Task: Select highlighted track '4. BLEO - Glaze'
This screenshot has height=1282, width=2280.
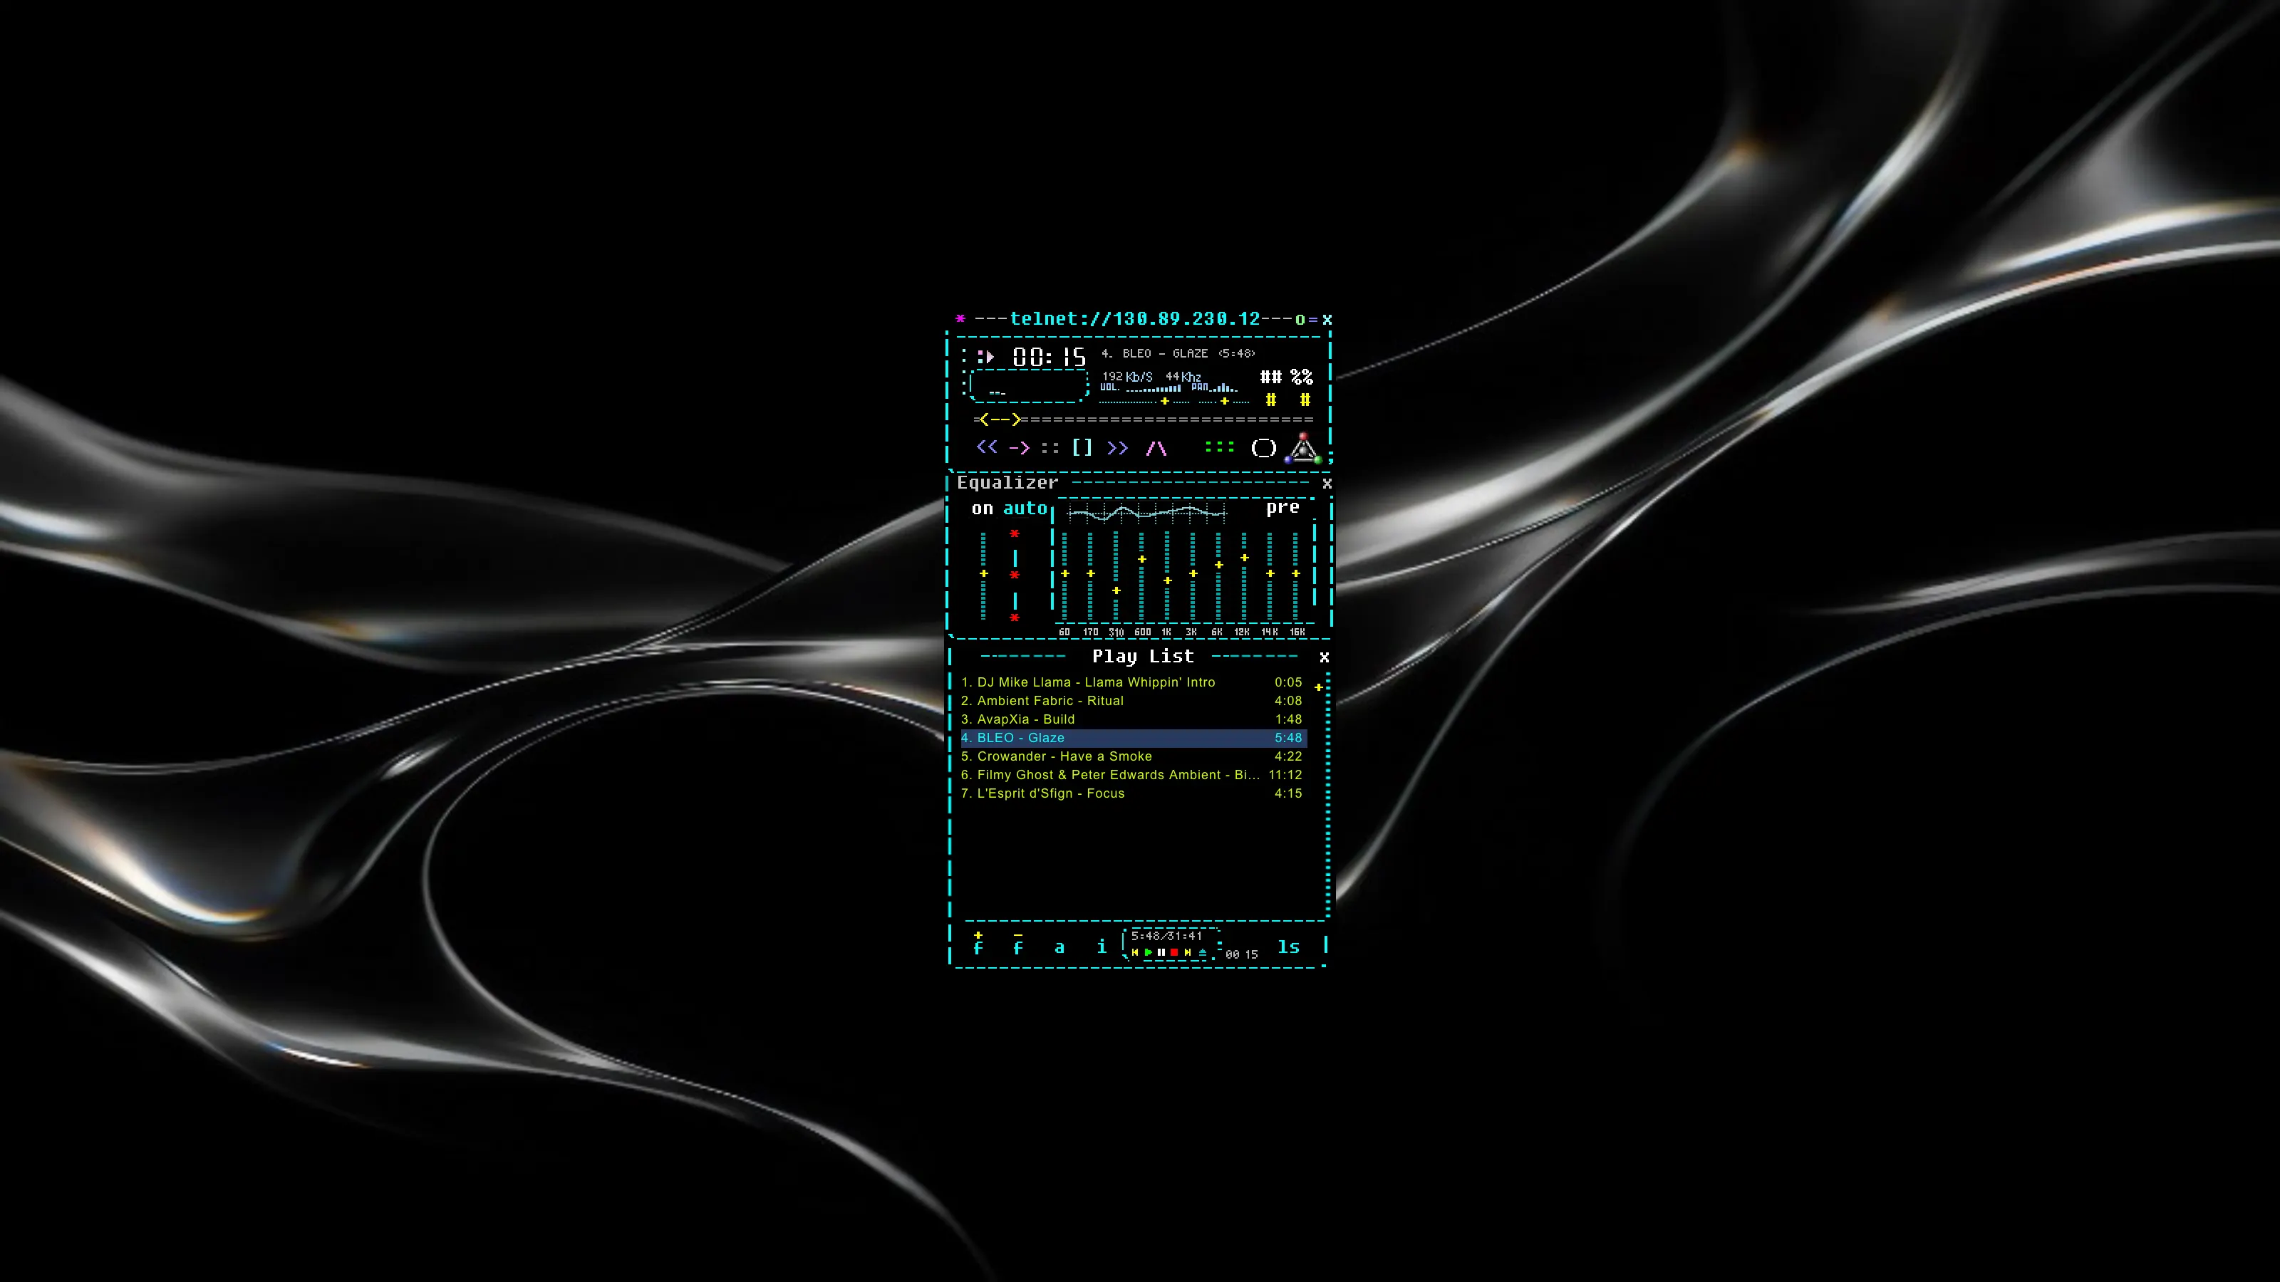Action: point(1133,738)
